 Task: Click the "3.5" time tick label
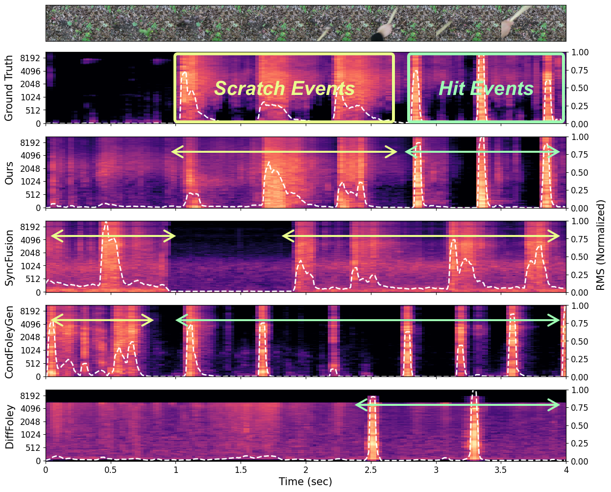501,469
